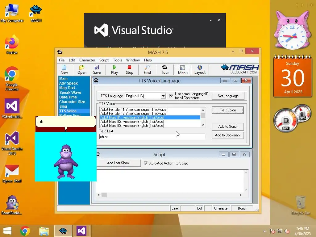Click the Action Center flag tray icon
The image size is (316, 237).
coord(272,231)
